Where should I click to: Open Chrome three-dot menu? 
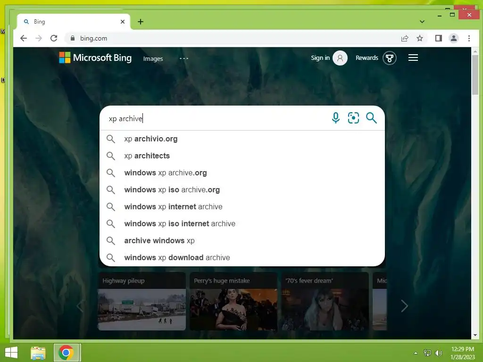469,38
